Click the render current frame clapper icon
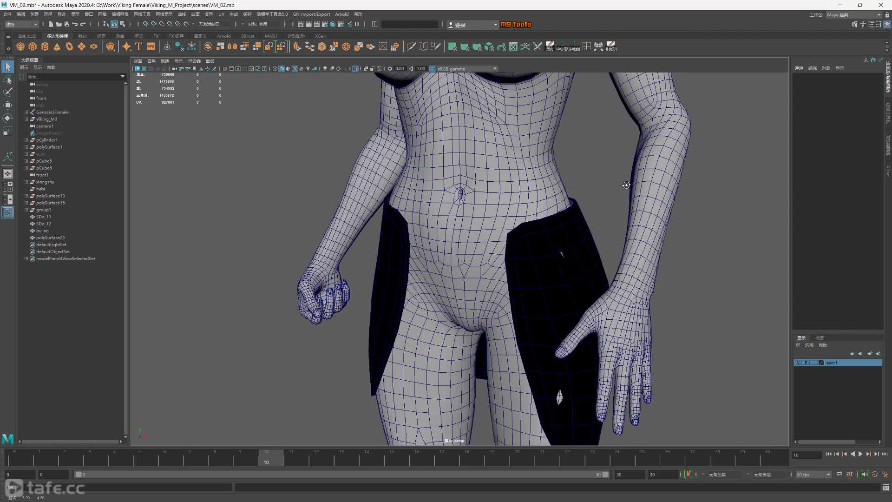Screen dimensions: 892x502 point(309,24)
